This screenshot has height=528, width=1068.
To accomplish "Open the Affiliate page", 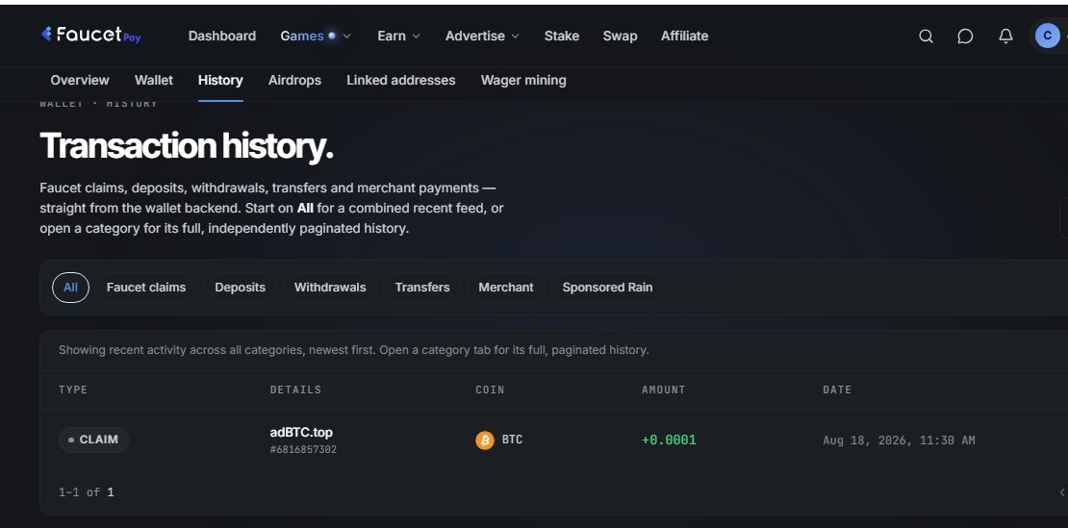I will (x=684, y=36).
